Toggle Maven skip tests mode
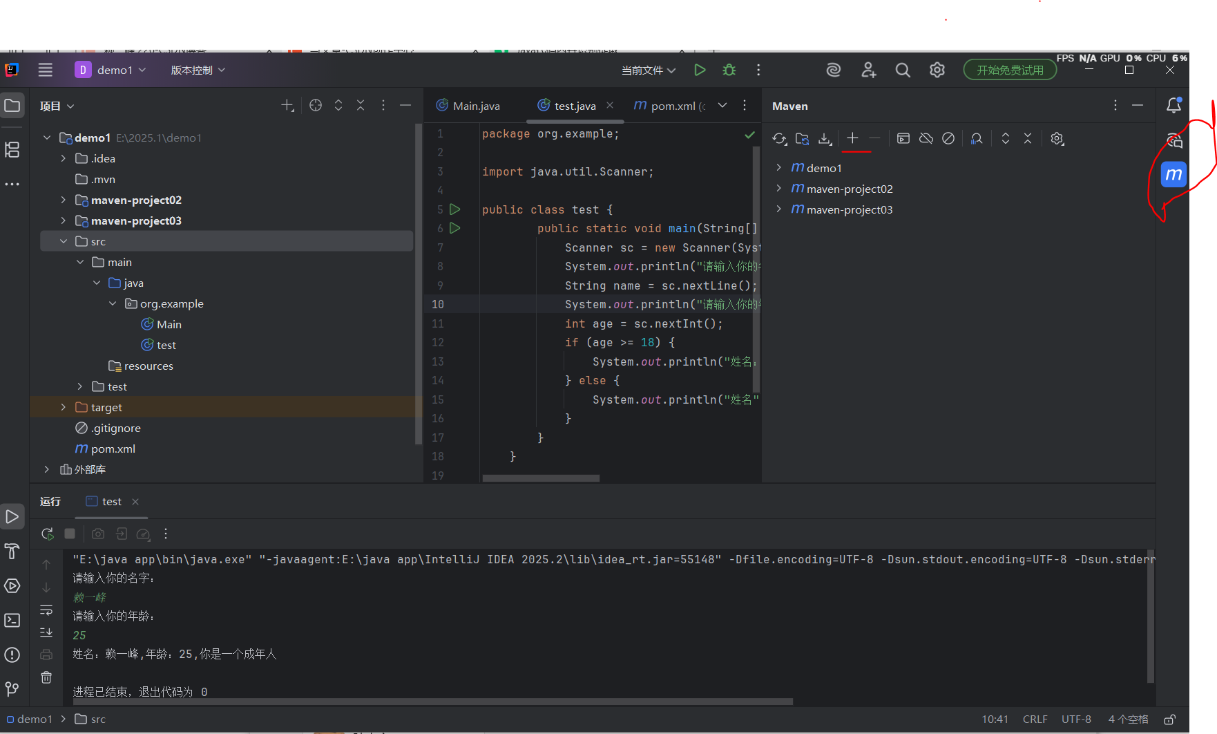1217x734 pixels. (x=948, y=139)
